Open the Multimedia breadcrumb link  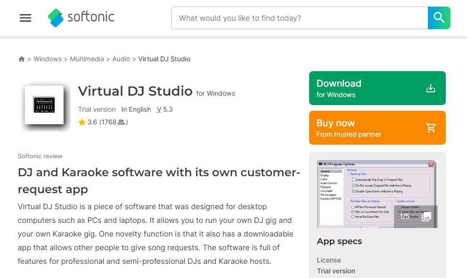click(x=87, y=59)
